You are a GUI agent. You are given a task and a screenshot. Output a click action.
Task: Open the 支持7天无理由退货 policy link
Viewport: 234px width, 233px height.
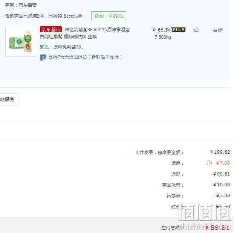point(85,57)
